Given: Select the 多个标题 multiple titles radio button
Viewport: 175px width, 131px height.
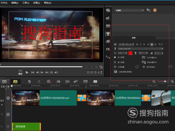Looking at the screenshot, I should point(115,57).
